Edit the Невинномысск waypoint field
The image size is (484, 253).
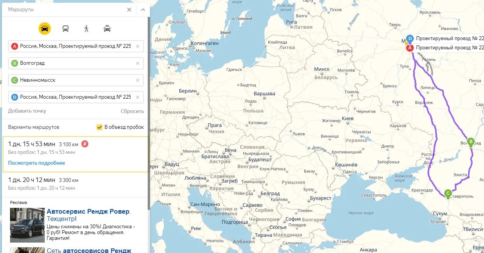click(x=76, y=80)
